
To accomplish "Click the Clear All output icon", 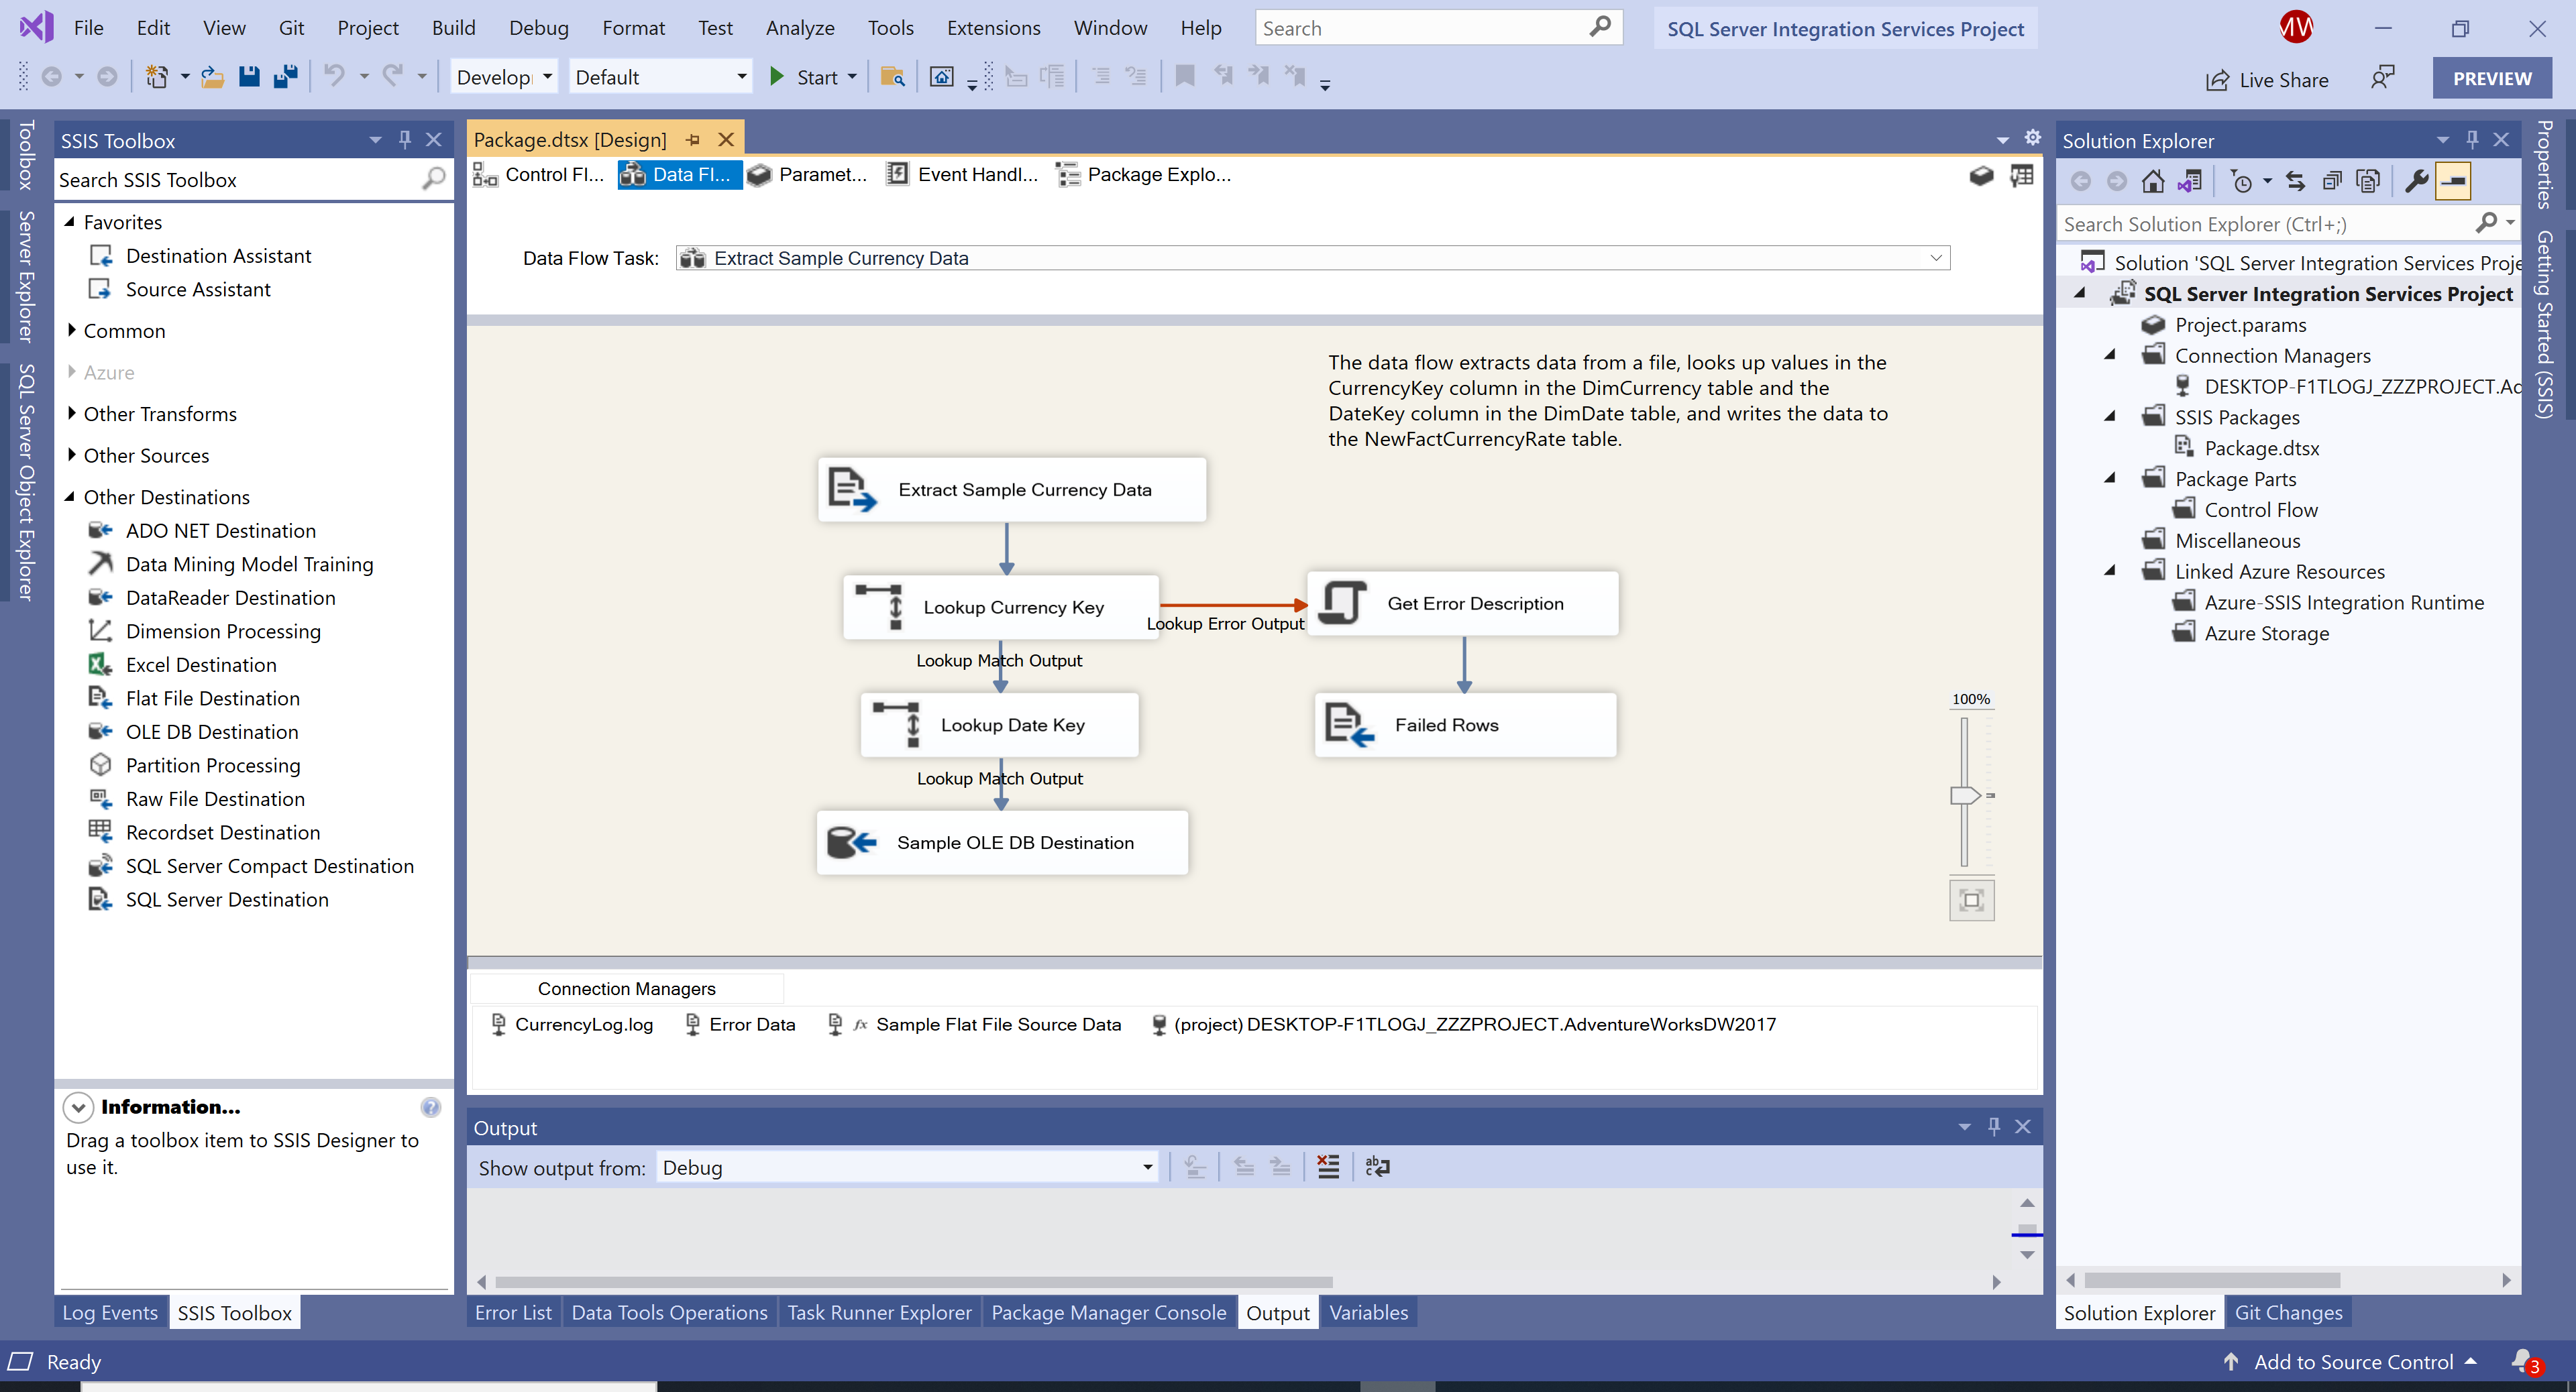I will click(1328, 1166).
